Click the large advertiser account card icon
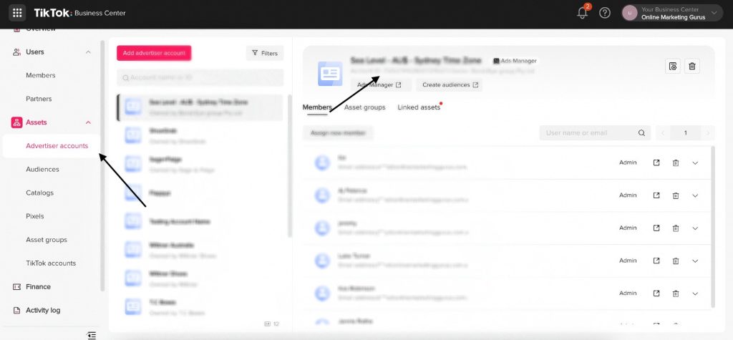 [330, 74]
